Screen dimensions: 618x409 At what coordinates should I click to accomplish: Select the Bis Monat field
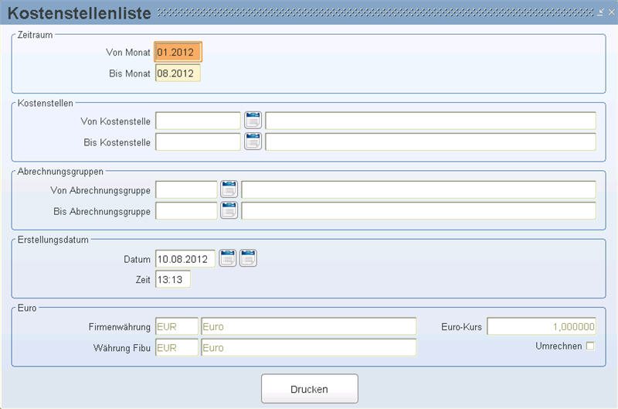click(178, 73)
